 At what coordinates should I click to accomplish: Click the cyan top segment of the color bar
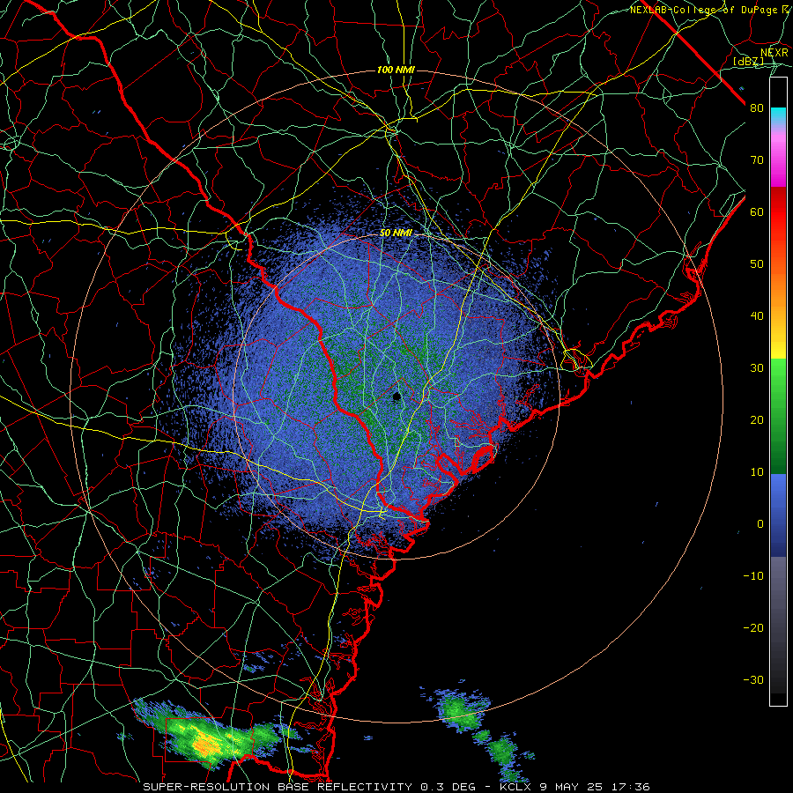(778, 116)
